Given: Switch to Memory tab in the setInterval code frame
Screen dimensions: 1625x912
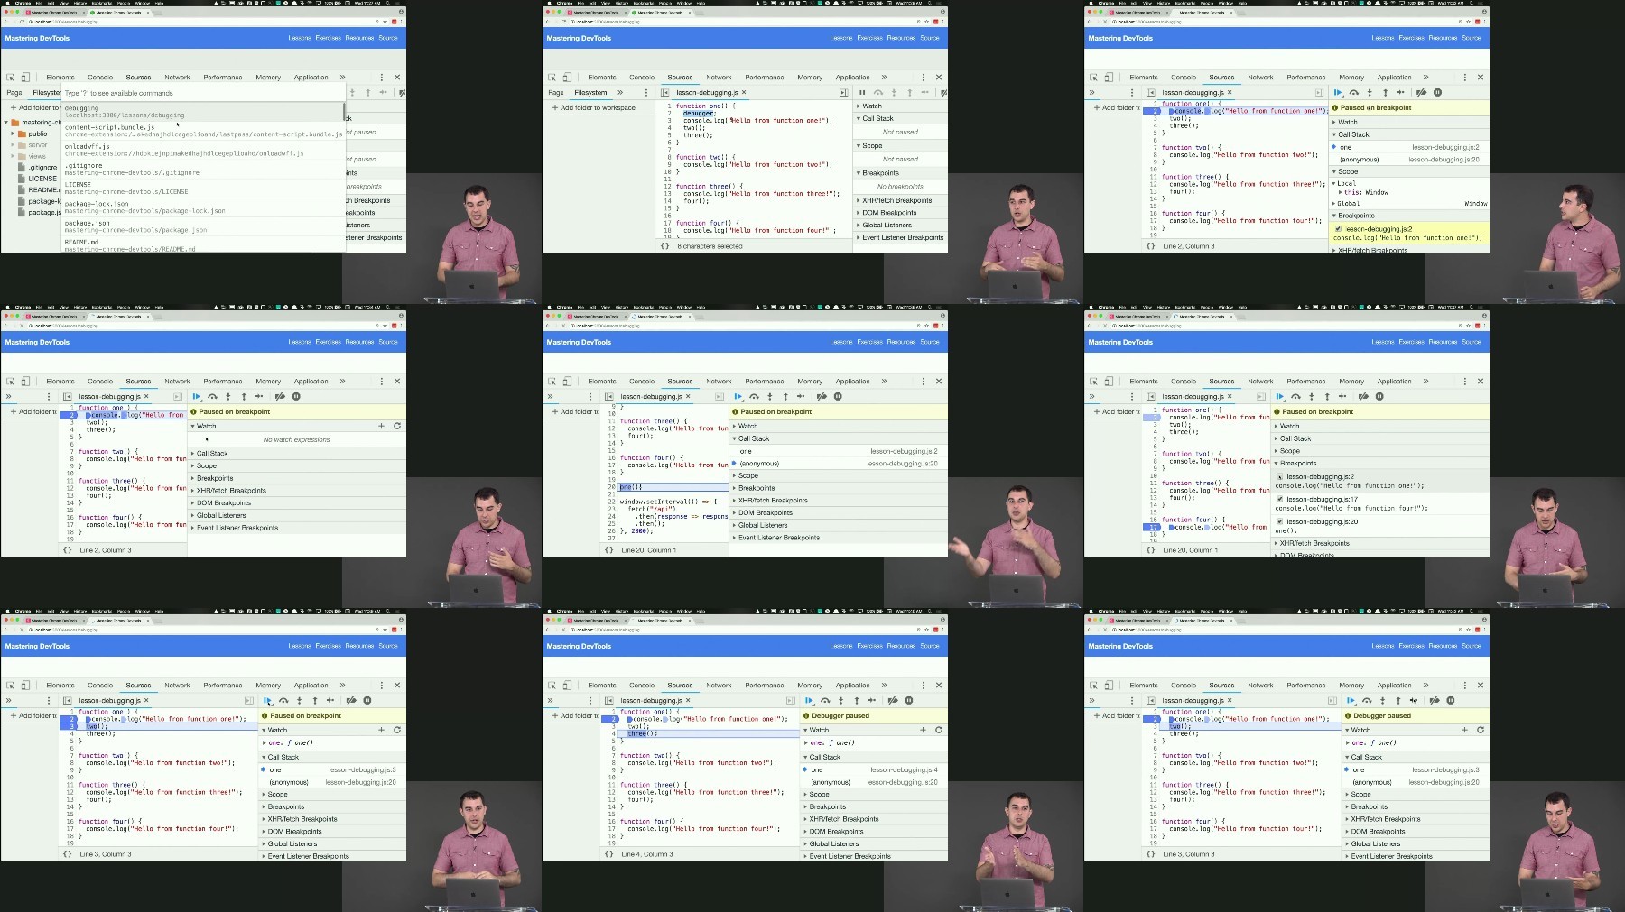Looking at the screenshot, I should 810,382.
